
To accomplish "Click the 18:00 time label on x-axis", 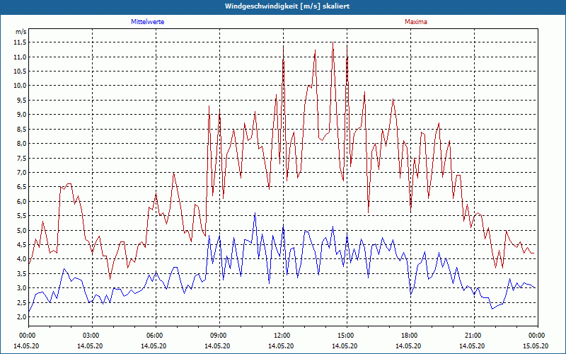I will 410,336.
